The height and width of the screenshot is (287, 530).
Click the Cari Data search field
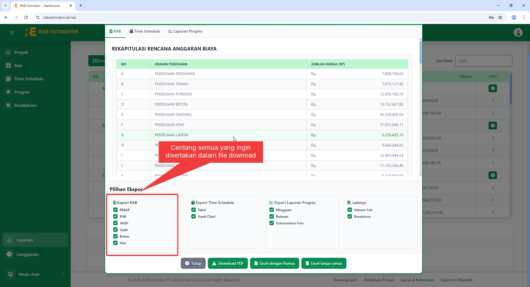(x=483, y=61)
